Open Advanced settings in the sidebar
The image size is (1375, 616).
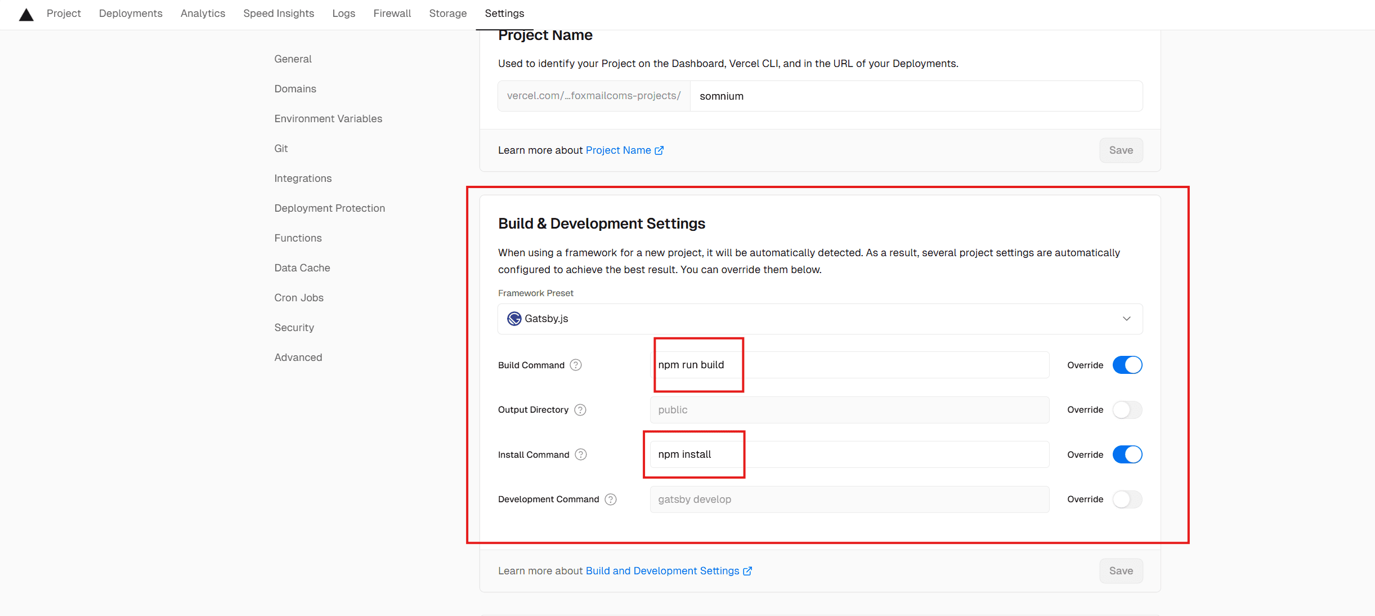pos(298,358)
